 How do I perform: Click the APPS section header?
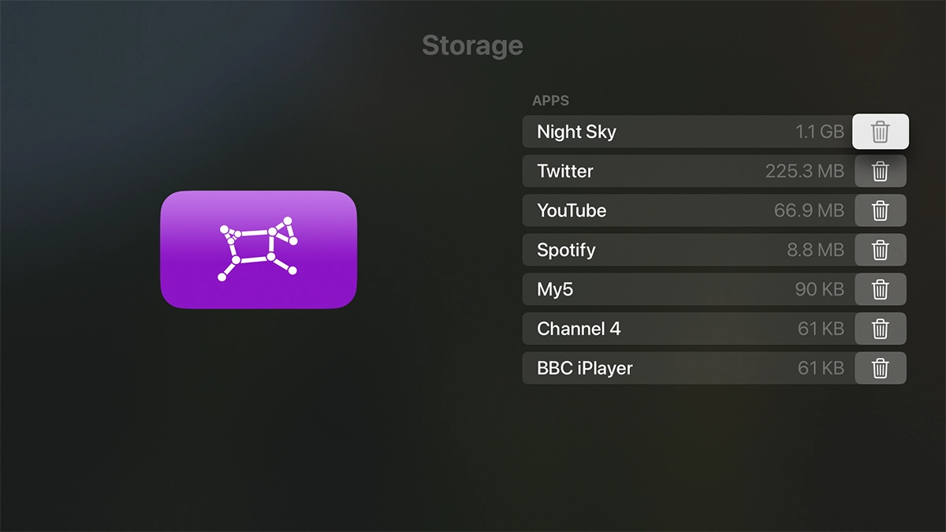[x=550, y=100]
